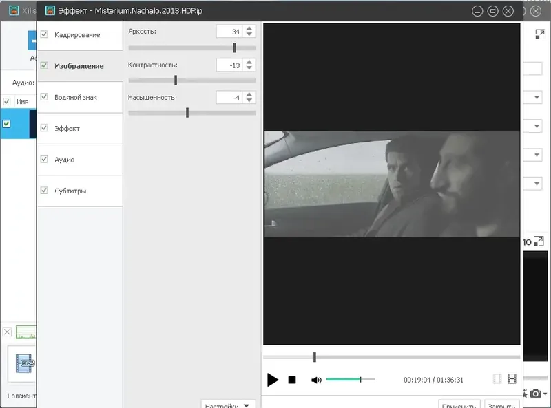This screenshot has width=551, height=408.
Task: Click the expand icon above the main window preview
Action: tap(539, 241)
